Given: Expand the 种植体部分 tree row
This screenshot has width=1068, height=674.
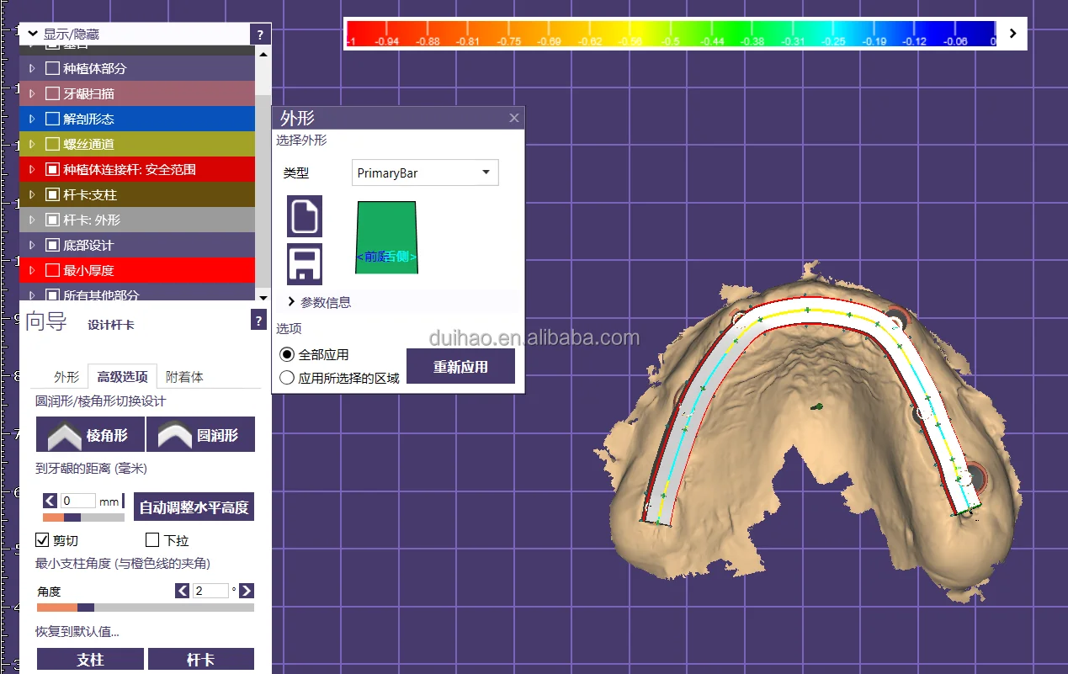Looking at the screenshot, I should click(x=33, y=68).
